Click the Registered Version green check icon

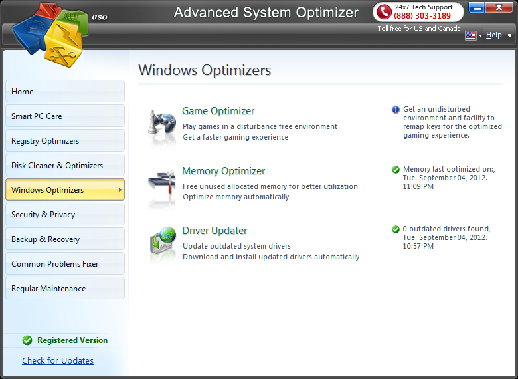(x=27, y=340)
